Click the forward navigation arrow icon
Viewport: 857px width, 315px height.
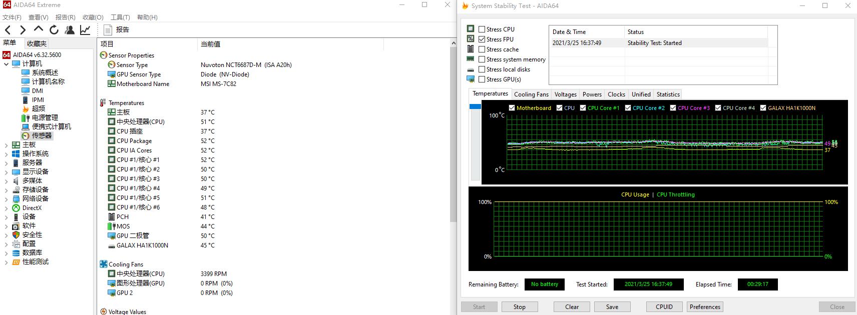tap(23, 30)
